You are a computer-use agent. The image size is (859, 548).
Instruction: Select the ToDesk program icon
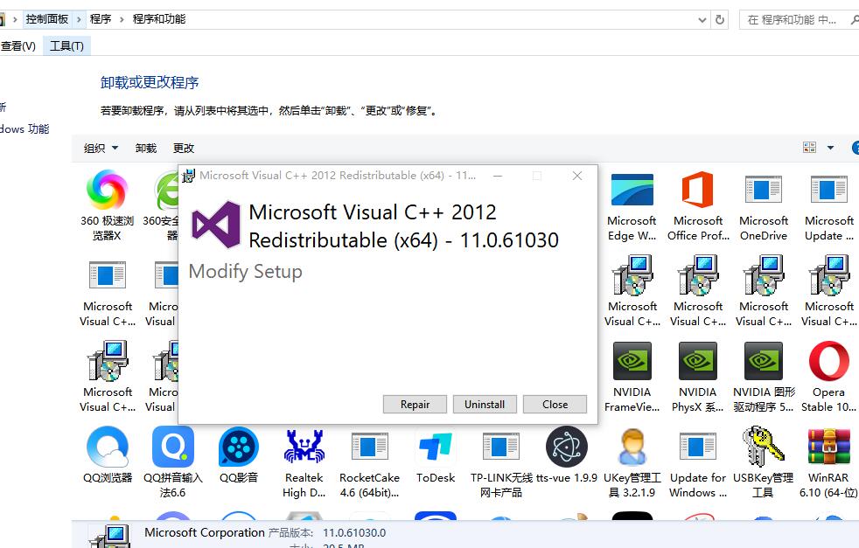(x=436, y=447)
